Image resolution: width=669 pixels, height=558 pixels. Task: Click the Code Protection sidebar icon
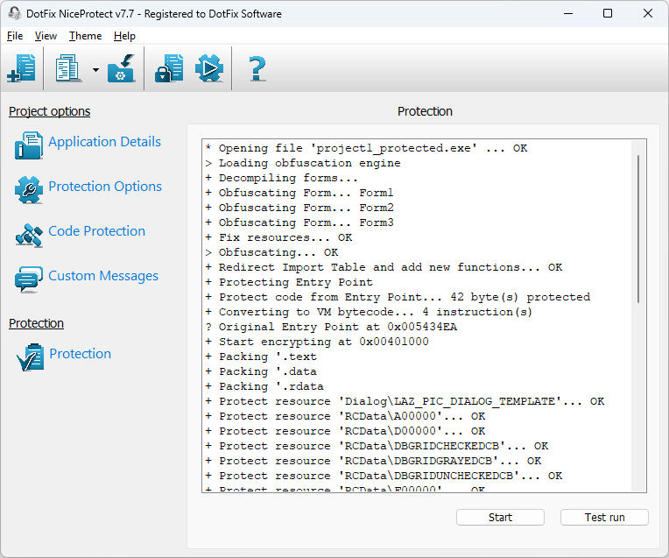(29, 235)
